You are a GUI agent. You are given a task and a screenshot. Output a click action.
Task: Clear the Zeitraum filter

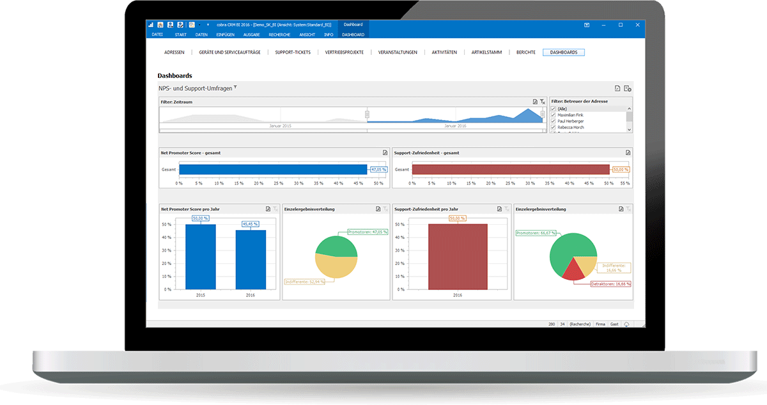pyautogui.click(x=543, y=102)
